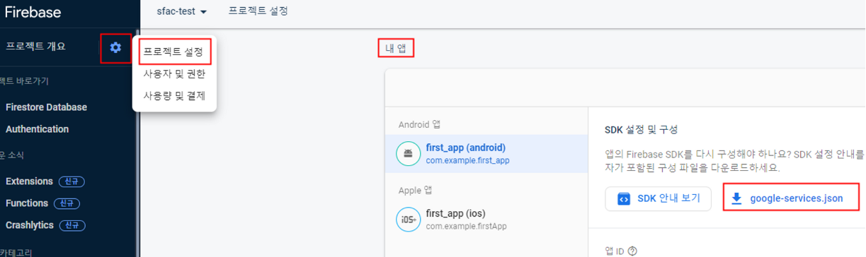Open Crashlytics in the sidebar

coord(29,225)
